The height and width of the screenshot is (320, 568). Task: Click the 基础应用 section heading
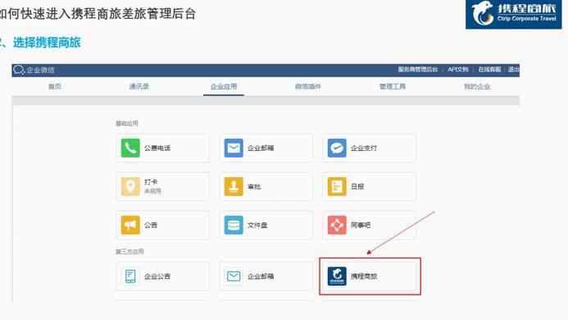(127, 123)
